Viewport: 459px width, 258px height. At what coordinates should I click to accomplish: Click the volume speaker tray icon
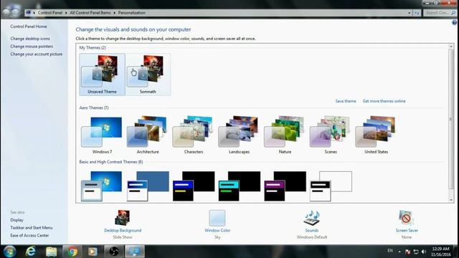point(424,252)
